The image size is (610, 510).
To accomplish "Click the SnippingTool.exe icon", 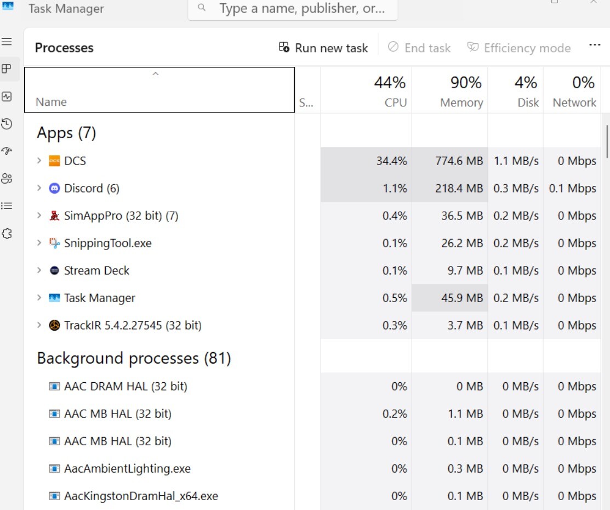I will coord(54,243).
